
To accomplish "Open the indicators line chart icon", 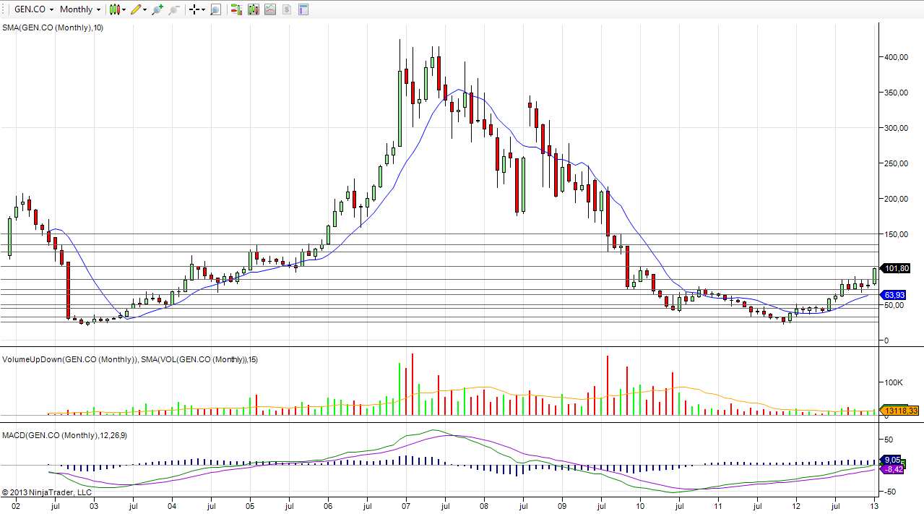I will (269, 9).
